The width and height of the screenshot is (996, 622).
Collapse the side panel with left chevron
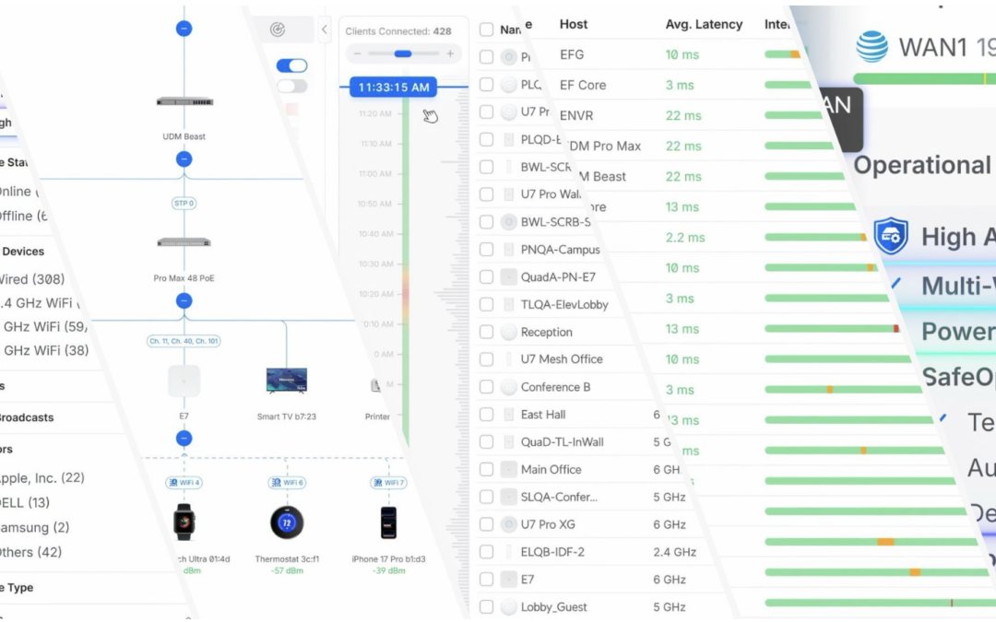coord(324,29)
